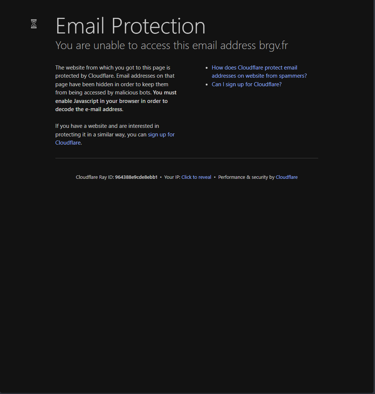Click the 'Your IP:' label
Image resolution: width=375 pixels, height=394 pixels.
[x=172, y=177]
